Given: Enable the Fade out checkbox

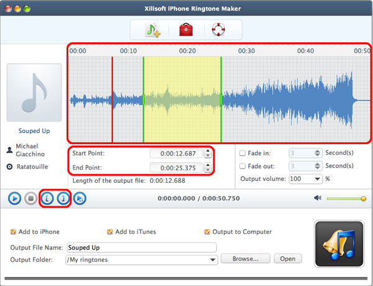Looking at the screenshot, I should click(x=242, y=166).
